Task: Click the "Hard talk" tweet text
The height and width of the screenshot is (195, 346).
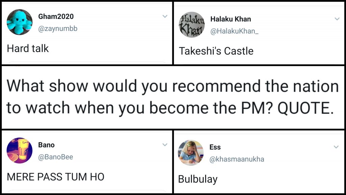Action: point(28,48)
